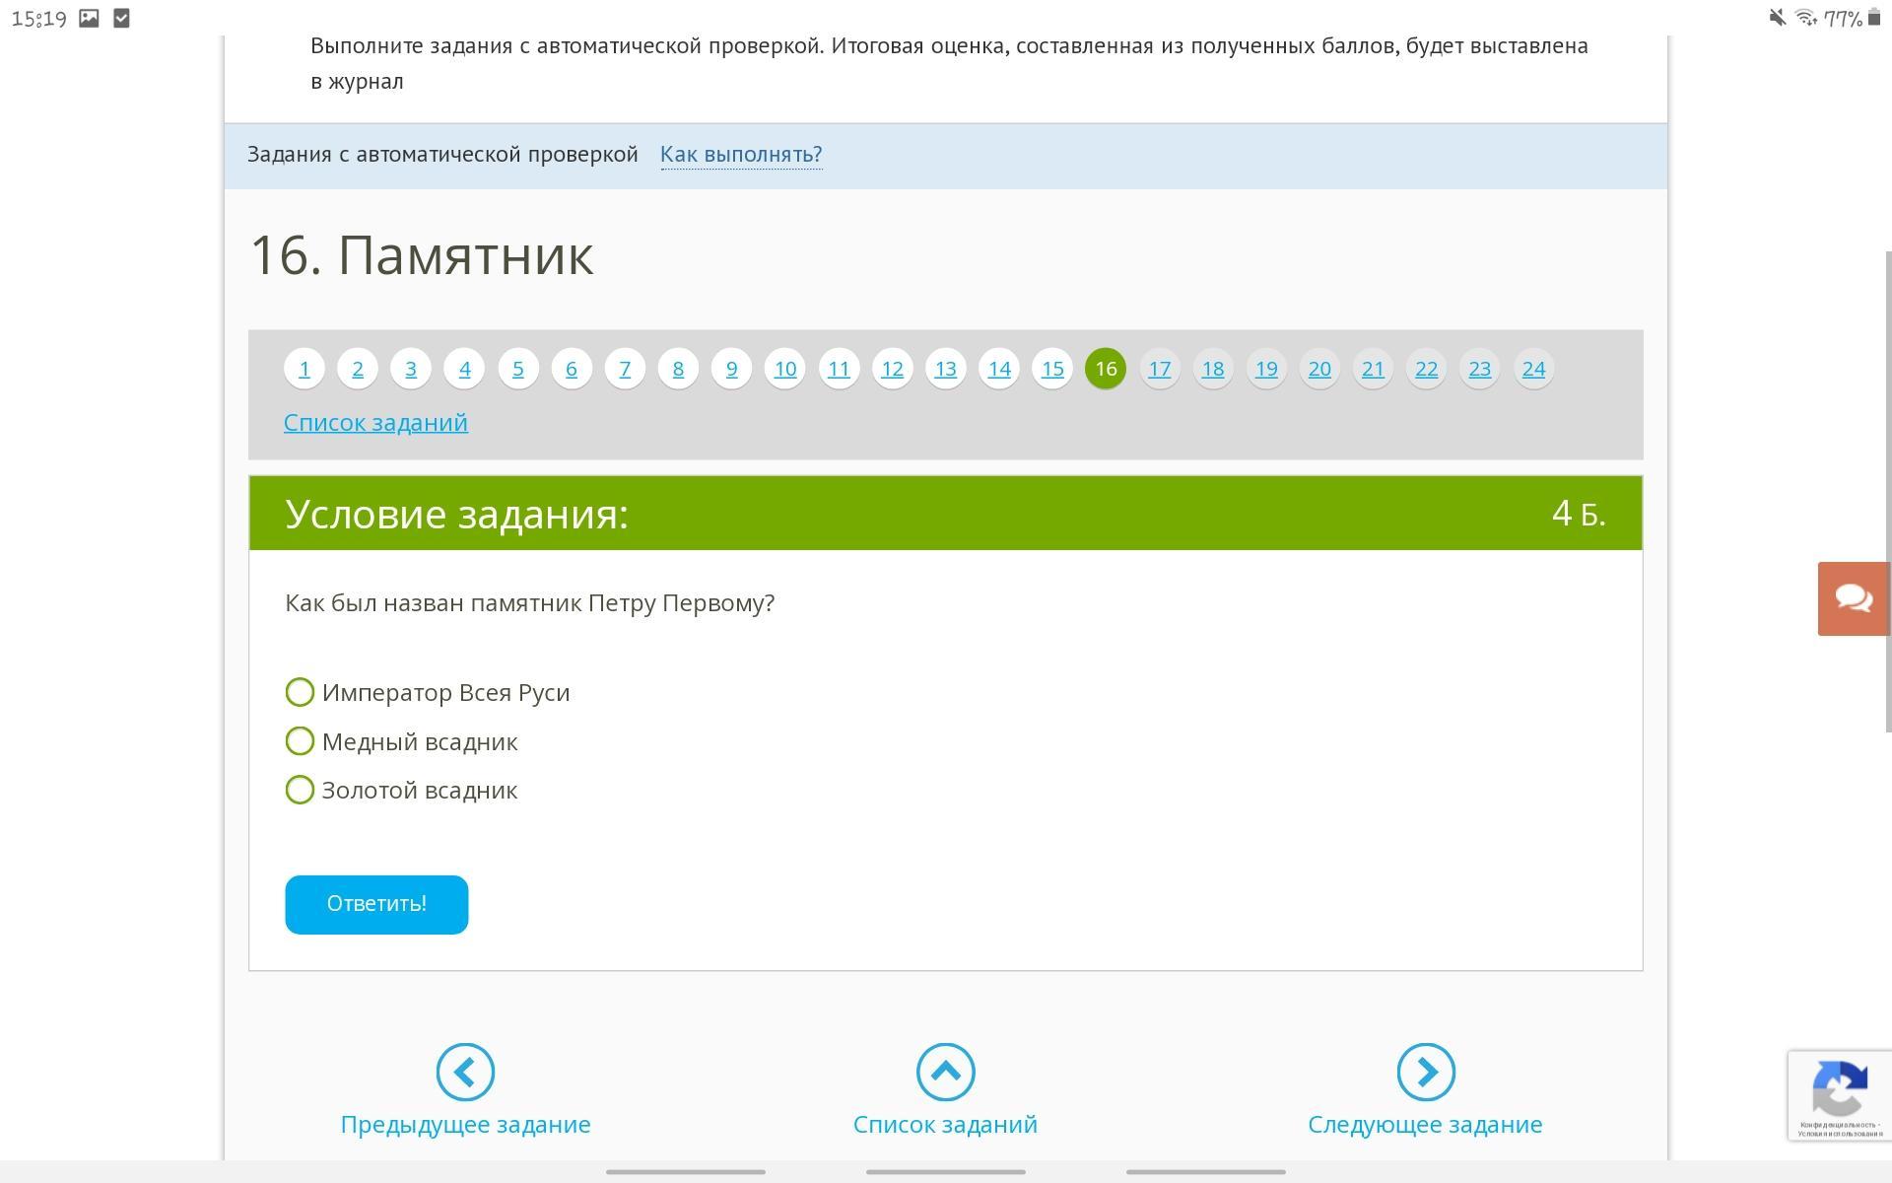Viewport: 1892px width, 1183px height.
Task: Click the Следующее задание text link
Action: click(x=1425, y=1124)
